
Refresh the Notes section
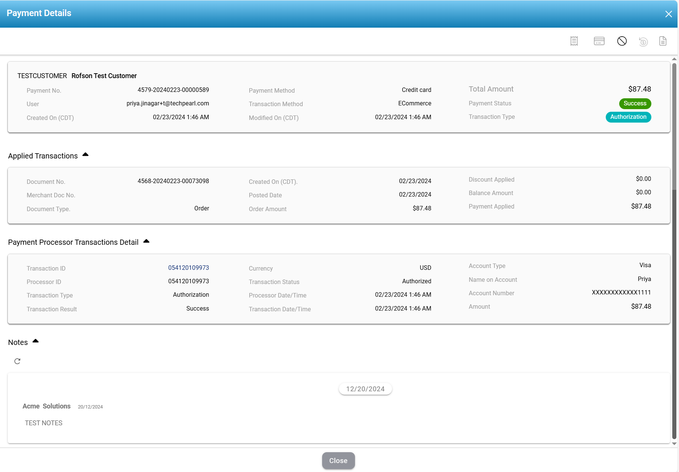17,361
